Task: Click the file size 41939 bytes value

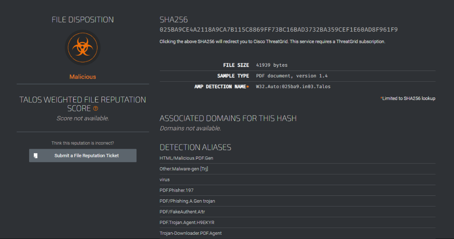Action: (272, 65)
